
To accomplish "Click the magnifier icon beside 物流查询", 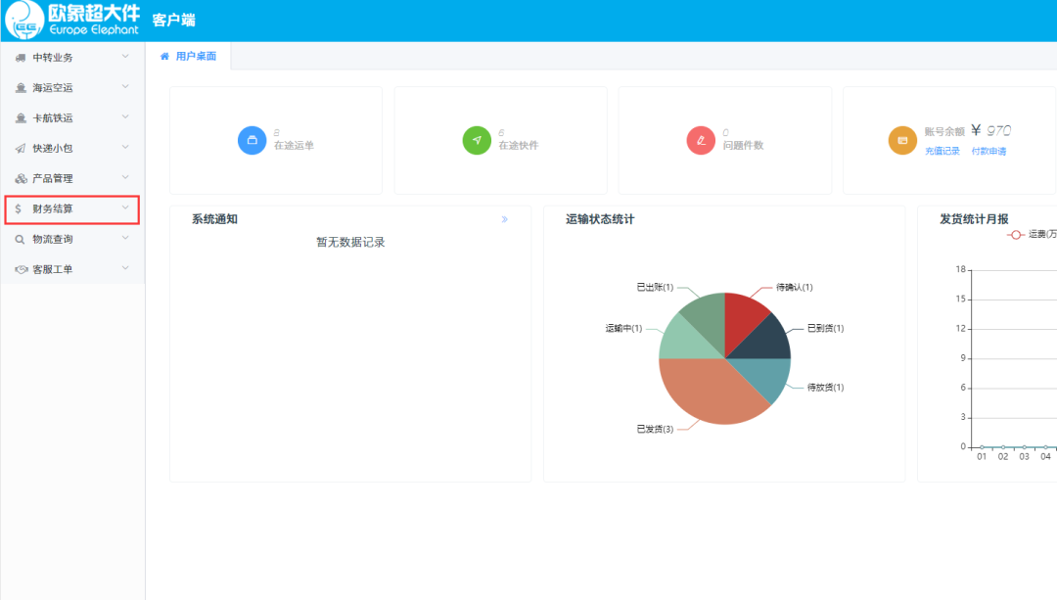I will [20, 240].
